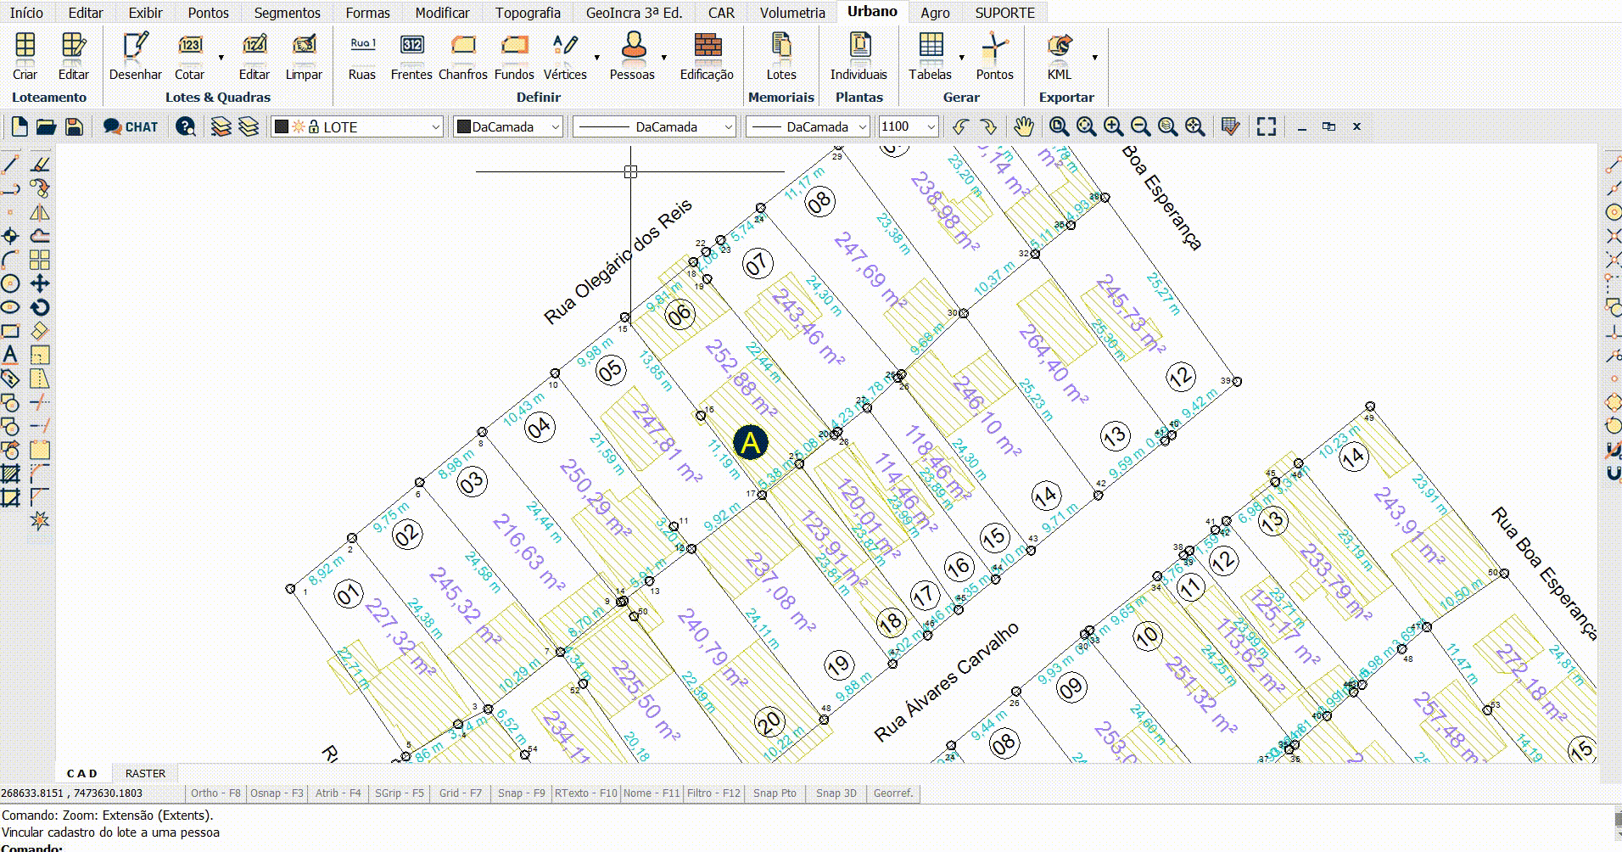Toggle Osnap - F3 setting
This screenshot has height=852, width=1622.
(277, 793)
